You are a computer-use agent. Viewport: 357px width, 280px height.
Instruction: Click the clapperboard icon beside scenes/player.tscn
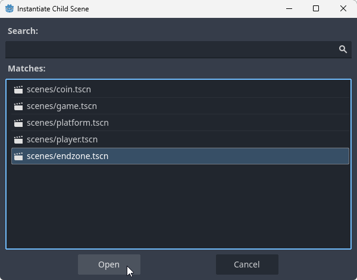[x=18, y=139]
